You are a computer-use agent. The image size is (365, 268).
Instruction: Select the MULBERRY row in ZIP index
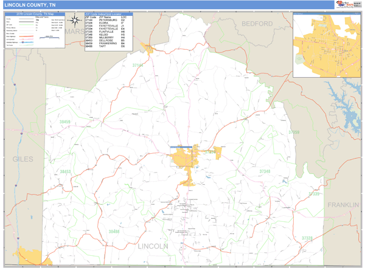tap(109, 38)
